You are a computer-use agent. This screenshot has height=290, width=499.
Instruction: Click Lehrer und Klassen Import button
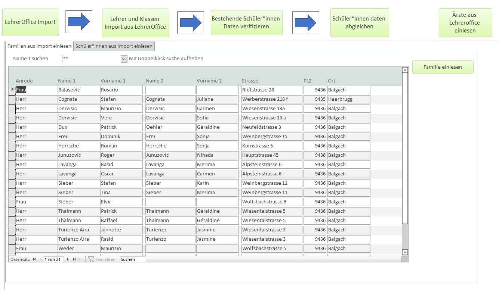[135, 23]
